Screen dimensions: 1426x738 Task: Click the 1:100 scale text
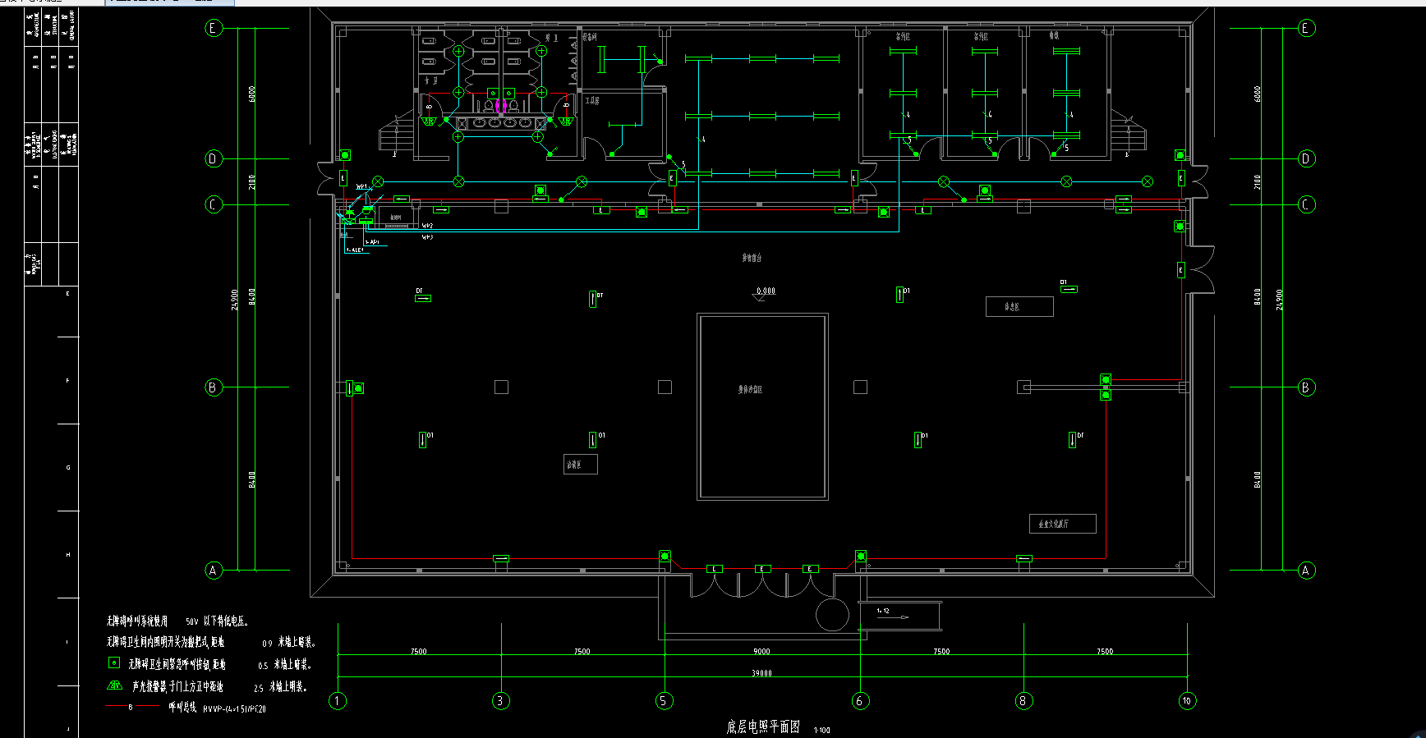point(821,730)
